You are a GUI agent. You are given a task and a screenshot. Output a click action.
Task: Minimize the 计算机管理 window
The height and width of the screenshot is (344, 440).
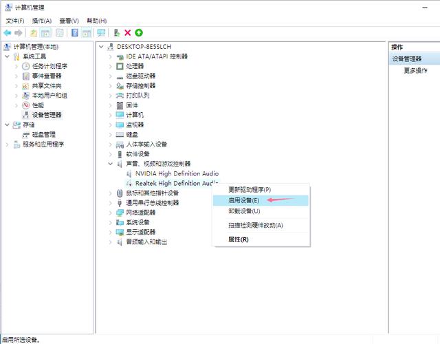425,8
